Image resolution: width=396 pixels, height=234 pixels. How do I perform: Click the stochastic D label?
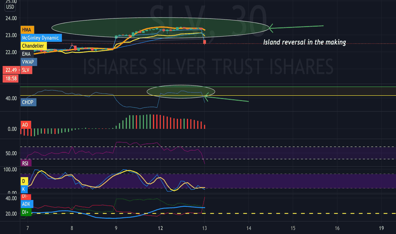point(24,181)
